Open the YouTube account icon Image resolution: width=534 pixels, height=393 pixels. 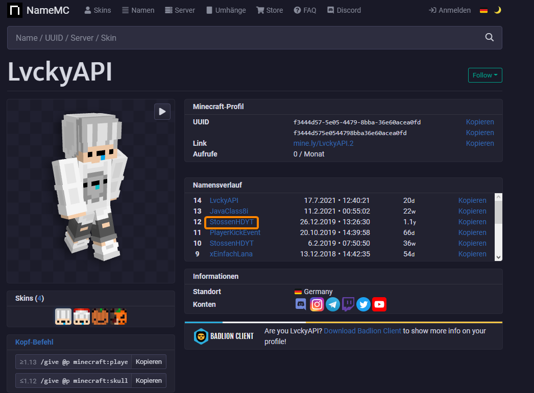coord(379,304)
